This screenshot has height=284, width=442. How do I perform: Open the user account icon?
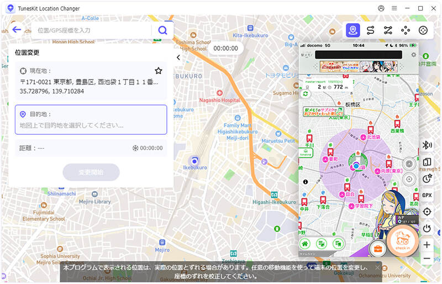381,8
